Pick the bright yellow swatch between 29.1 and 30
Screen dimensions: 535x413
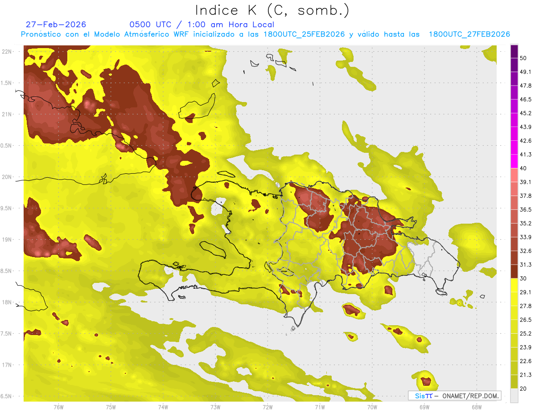[514, 285]
